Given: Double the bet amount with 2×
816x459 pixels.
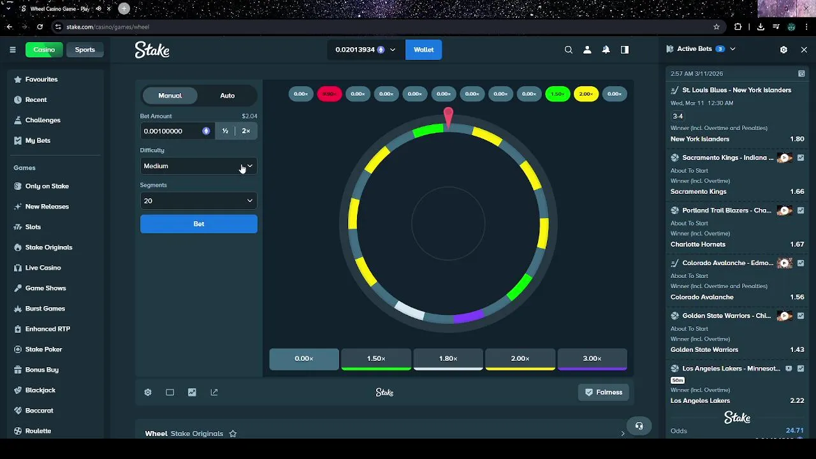Looking at the screenshot, I should pyautogui.click(x=246, y=131).
